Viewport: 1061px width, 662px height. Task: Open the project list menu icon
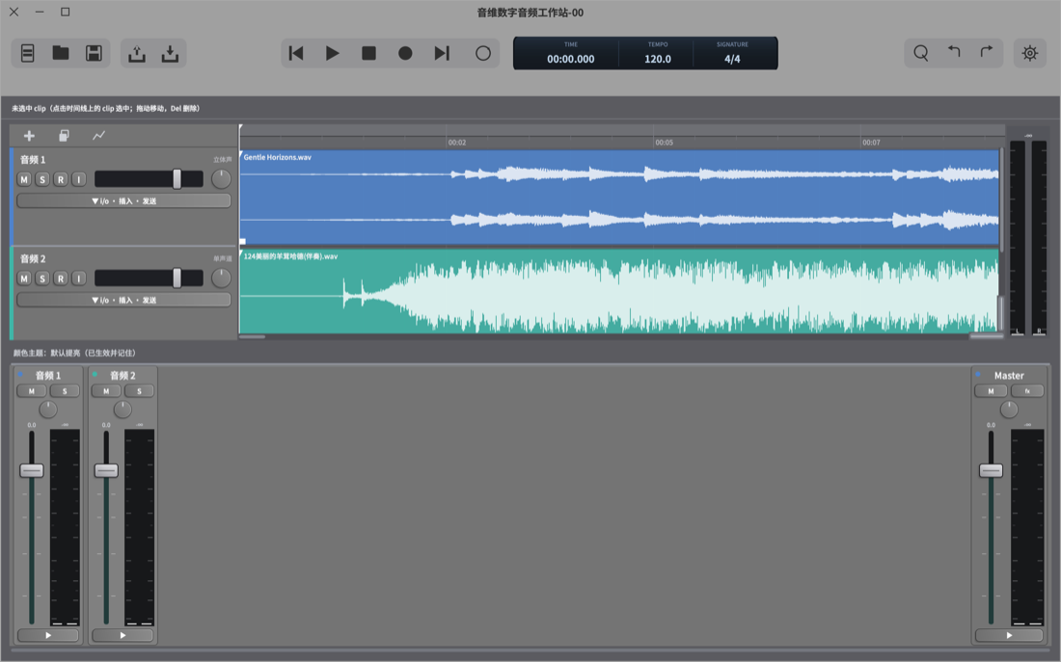click(x=28, y=53)
